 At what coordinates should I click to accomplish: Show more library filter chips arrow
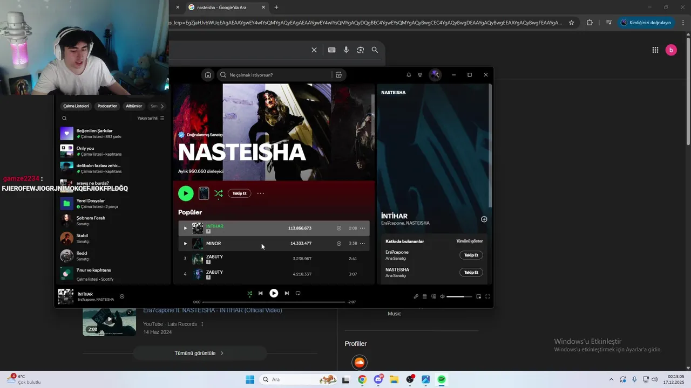[x=162, y=106]
